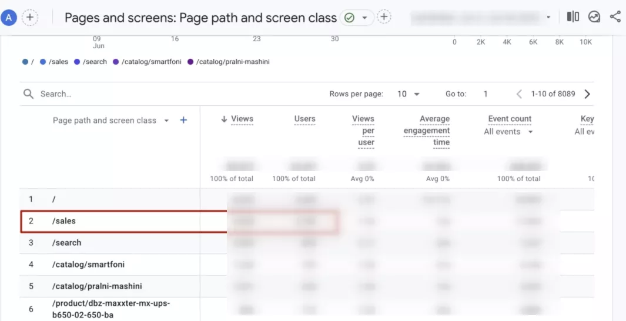Sort by the Users column header
Image resolution: width=626 pixels, height=321 pixels.
304,119
